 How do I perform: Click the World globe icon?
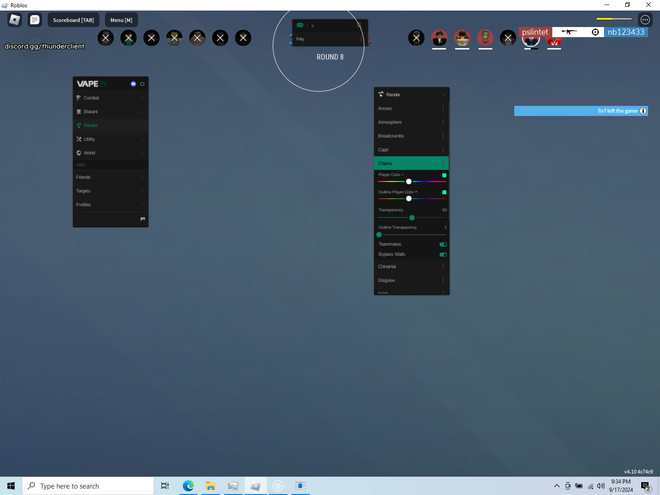point(79,153)
